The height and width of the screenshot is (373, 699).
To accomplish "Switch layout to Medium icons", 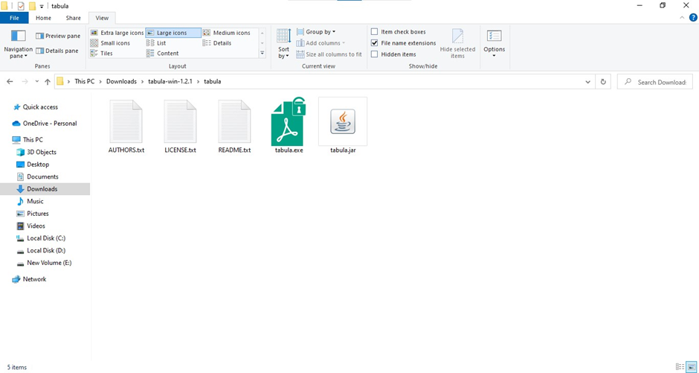I will point(227,33).
